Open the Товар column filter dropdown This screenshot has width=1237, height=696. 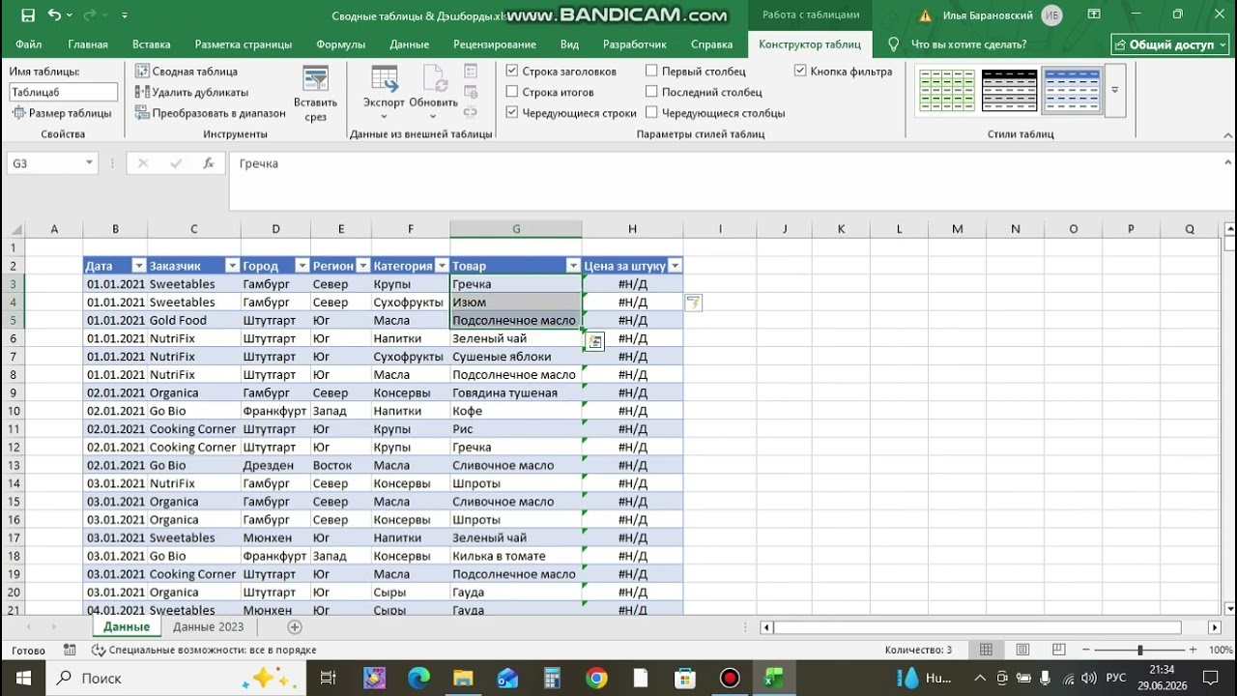pos(573,266)
